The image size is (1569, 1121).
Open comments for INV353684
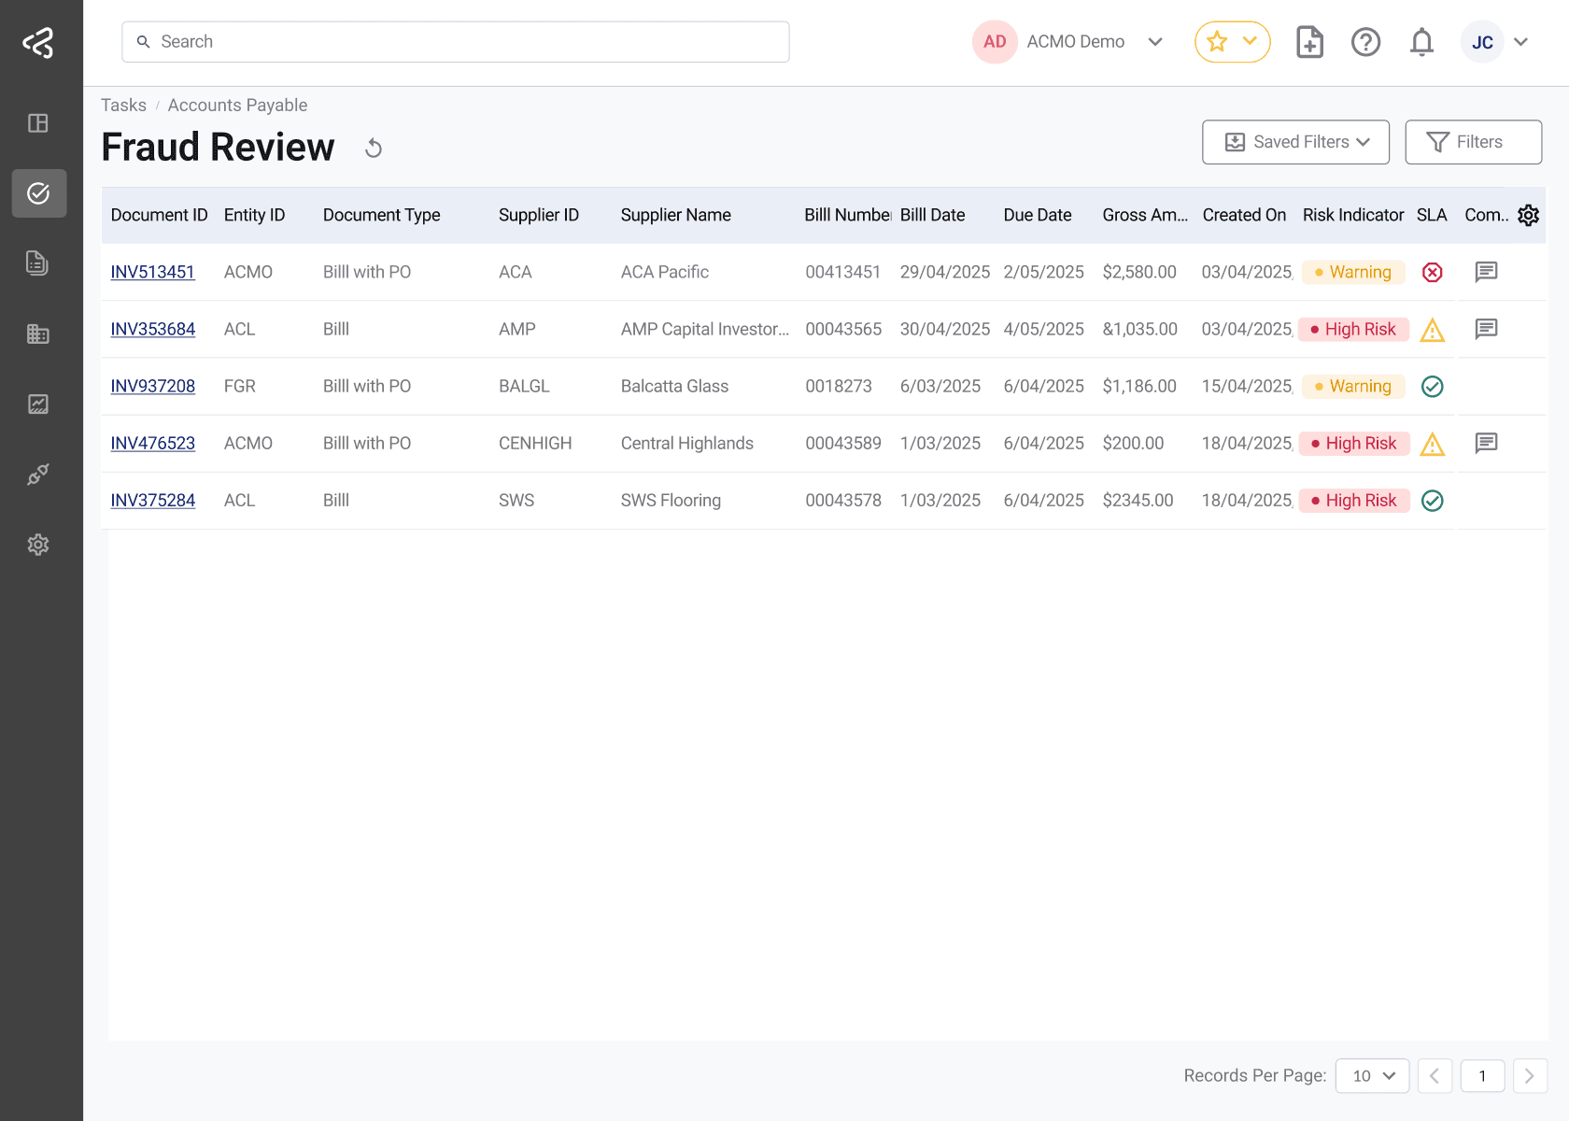(1486, 329)
